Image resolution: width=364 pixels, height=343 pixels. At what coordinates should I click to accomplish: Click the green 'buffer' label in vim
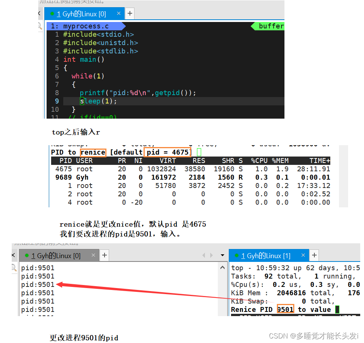coord(269,26)
